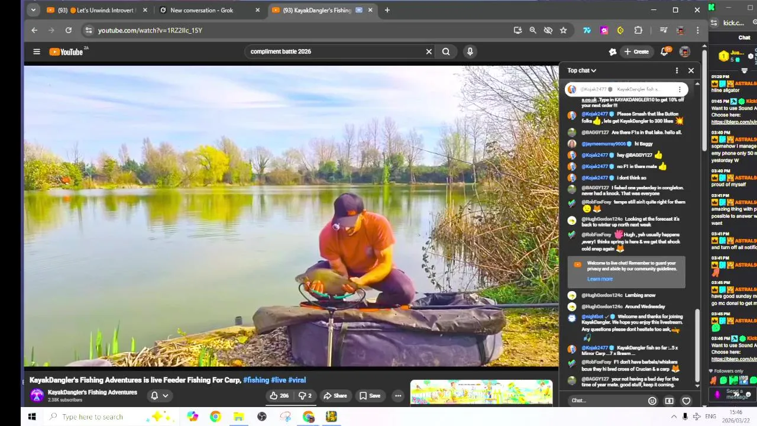
Task: Open KayakDangler channel avatar
Action: (37, 396)
